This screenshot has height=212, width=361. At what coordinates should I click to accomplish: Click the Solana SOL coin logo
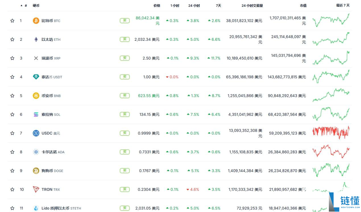pyautogui.click(x=36, y=115)
